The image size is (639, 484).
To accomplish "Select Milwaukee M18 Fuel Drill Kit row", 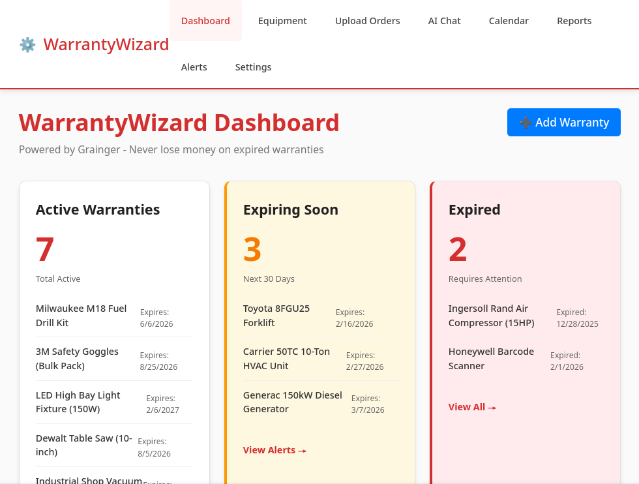I will 114,316.
